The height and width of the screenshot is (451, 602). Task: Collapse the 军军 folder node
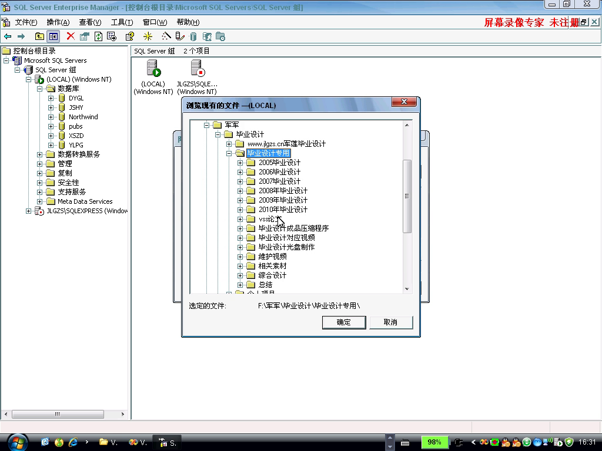[206, 125]
